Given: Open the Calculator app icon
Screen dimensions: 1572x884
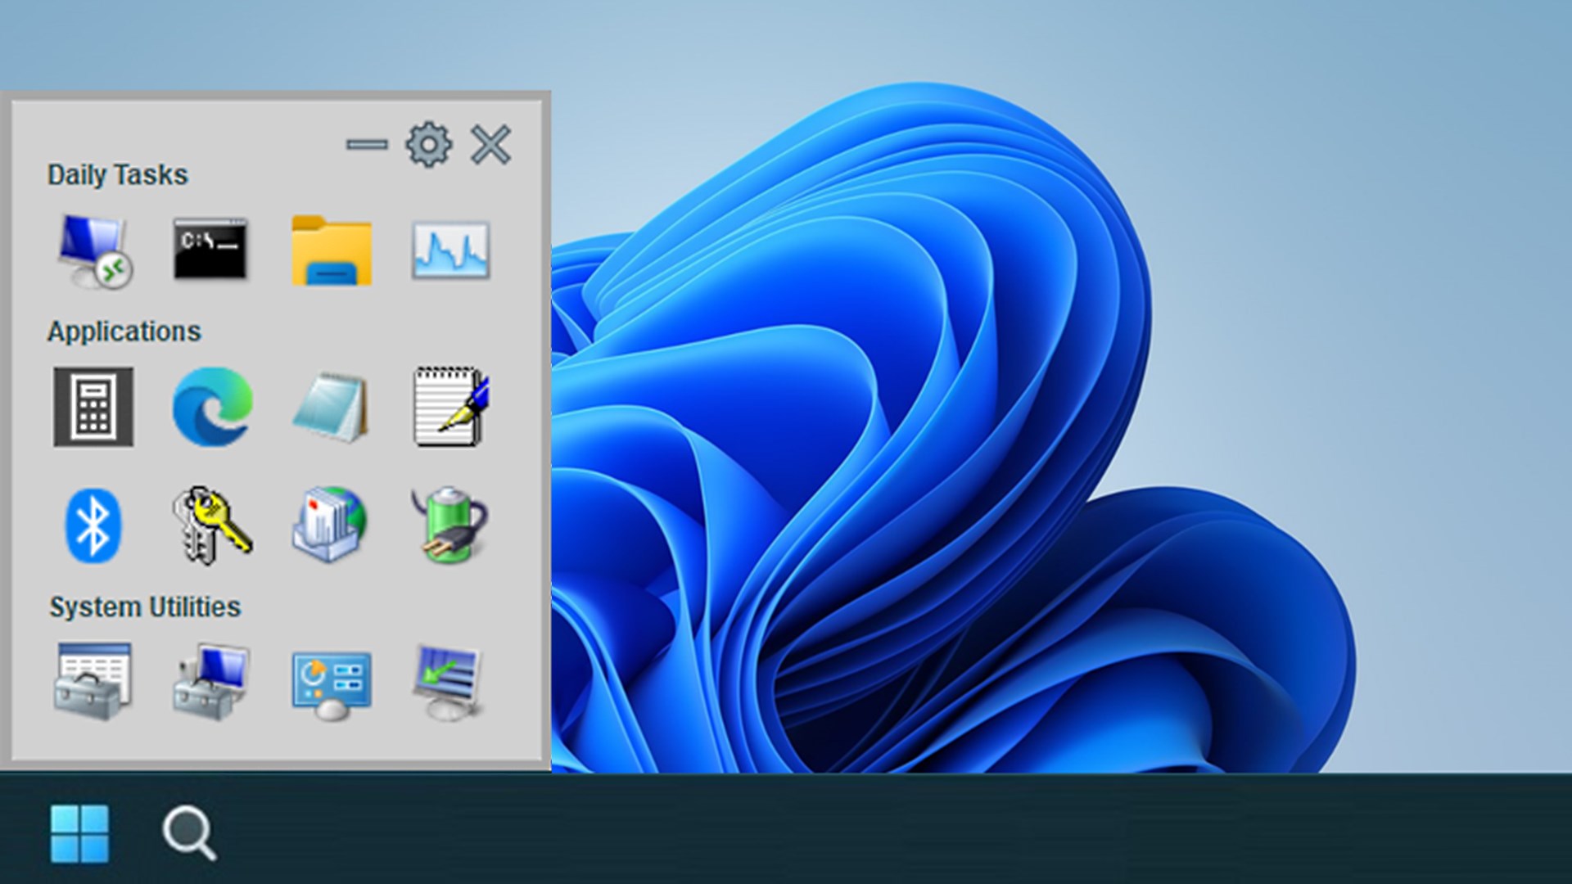Looking at the screenshot, I should coord(93,407).
